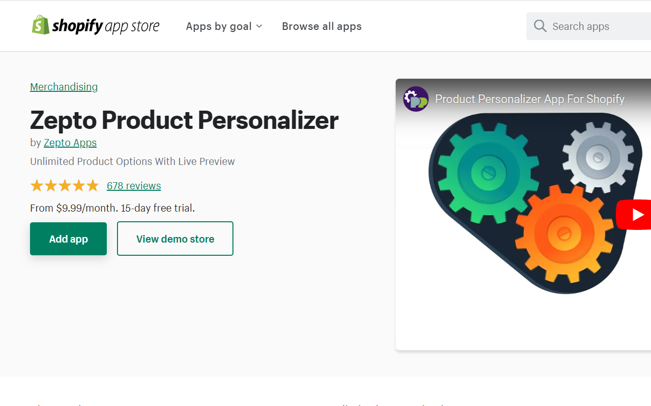Click the green Shopify bag icon

point(39,24)
